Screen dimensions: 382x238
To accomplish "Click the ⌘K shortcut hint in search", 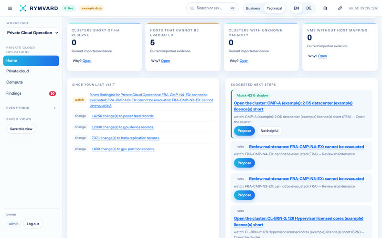I will tap(233, 8).
